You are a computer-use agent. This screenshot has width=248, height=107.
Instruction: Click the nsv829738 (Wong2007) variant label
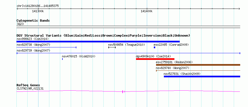(x=33, y=45)
